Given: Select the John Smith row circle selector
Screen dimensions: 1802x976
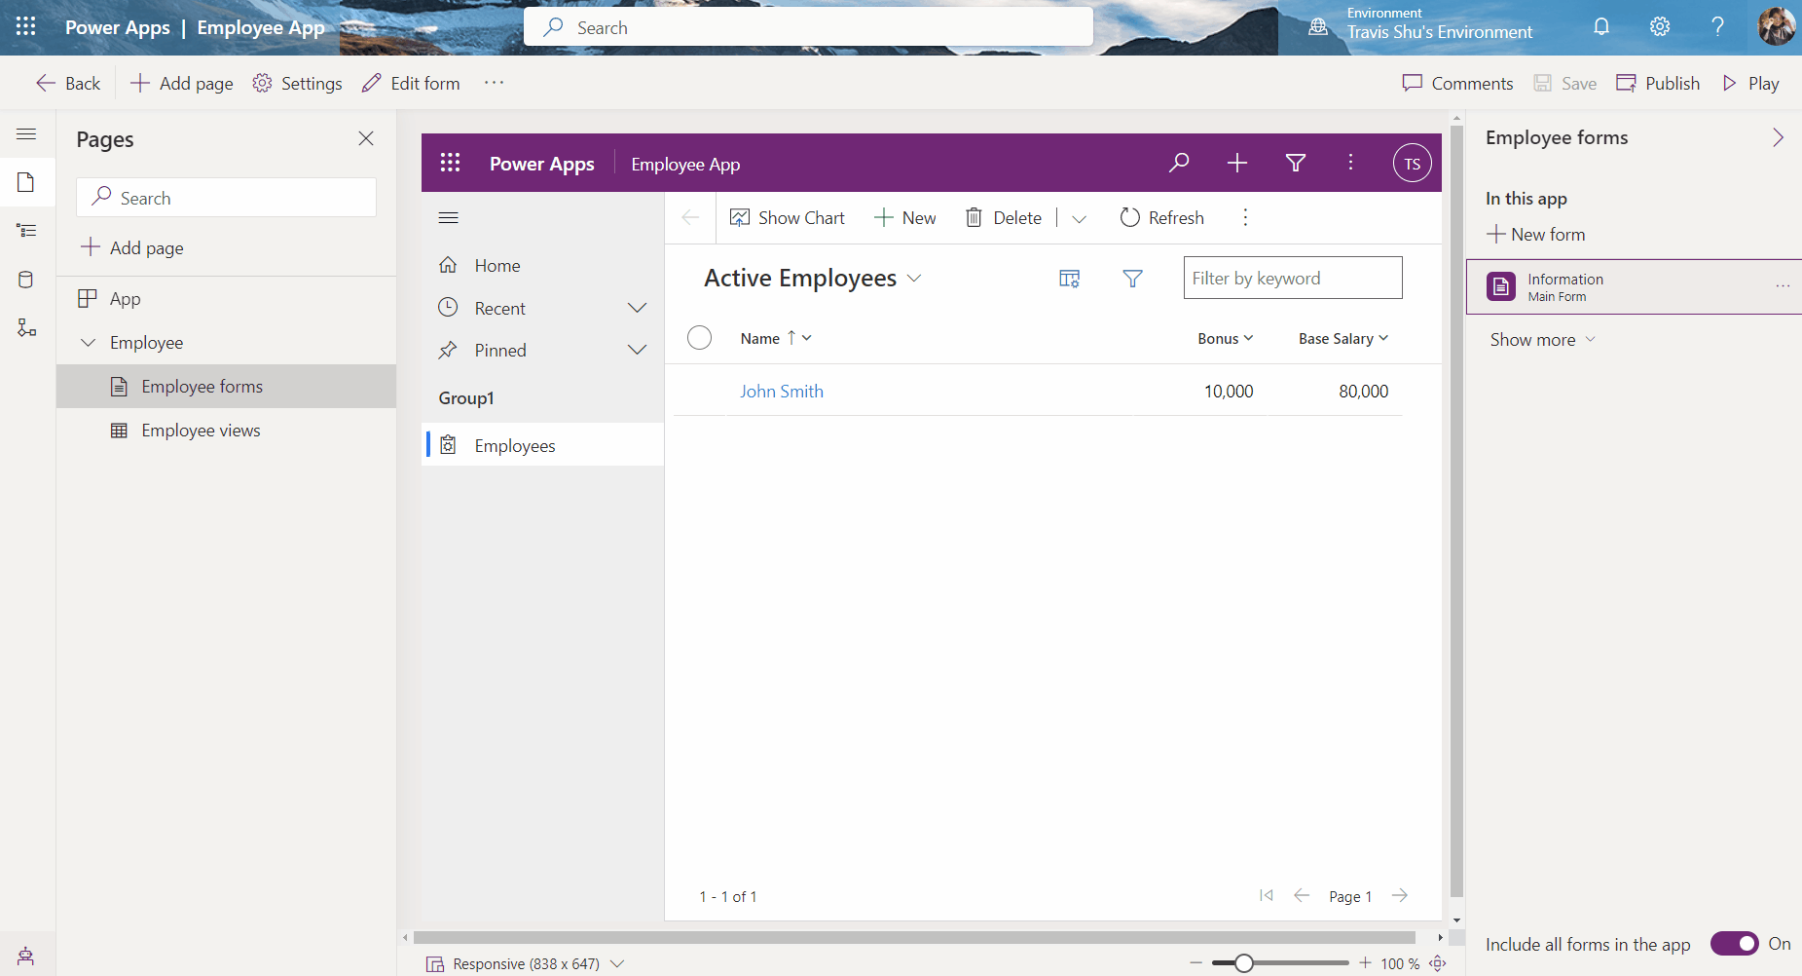Looking at the screenshot, I should coord(700,391).
